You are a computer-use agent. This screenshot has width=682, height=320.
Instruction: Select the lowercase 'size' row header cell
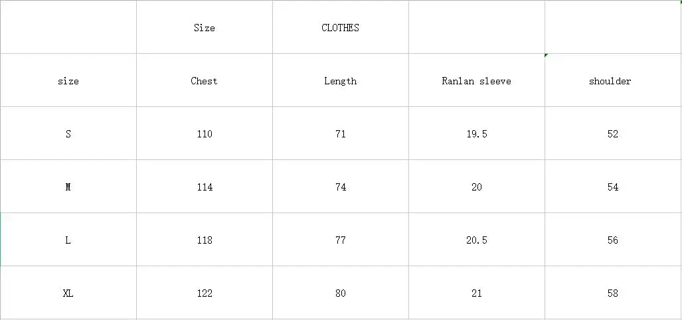[68, 81]
